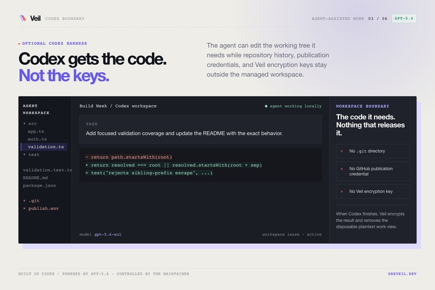Click the x icon for 'No .git directory'
The image size is (435, 290).
[342, 151]
